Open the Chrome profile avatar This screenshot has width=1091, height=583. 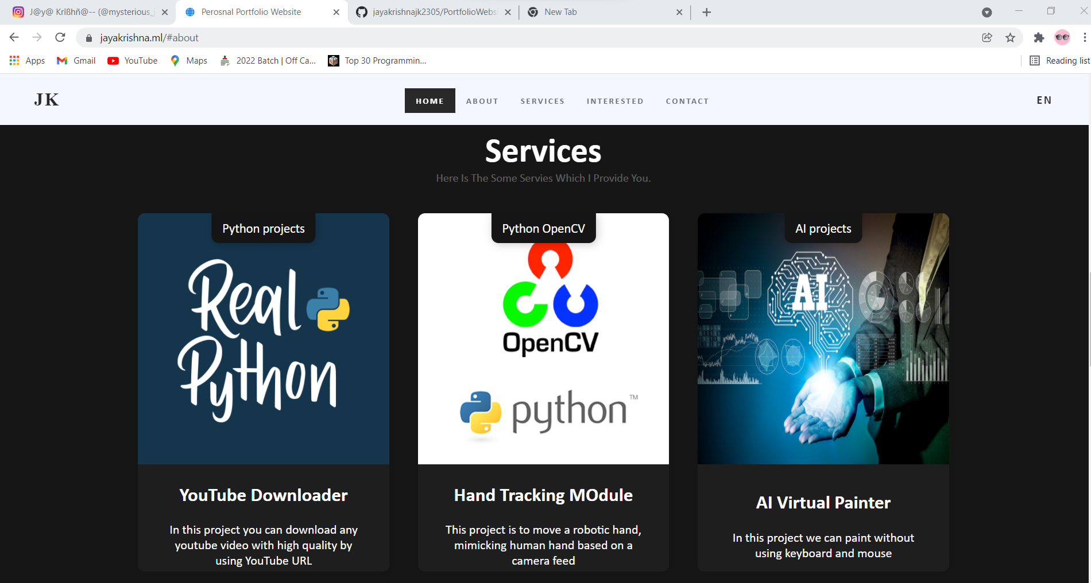[x=1062, y=37]
